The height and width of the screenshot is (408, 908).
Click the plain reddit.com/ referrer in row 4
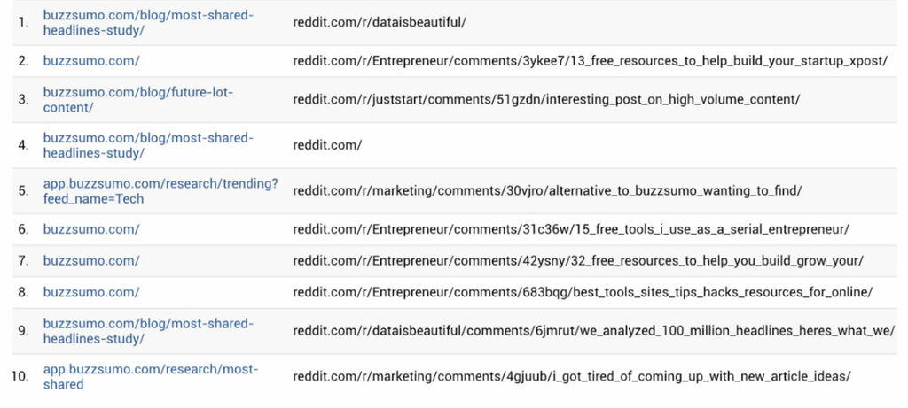point(327,145)
